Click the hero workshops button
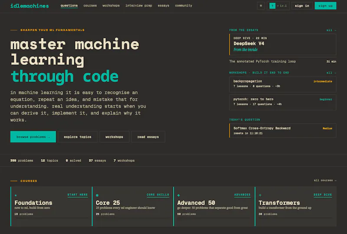 pos(114,137)
